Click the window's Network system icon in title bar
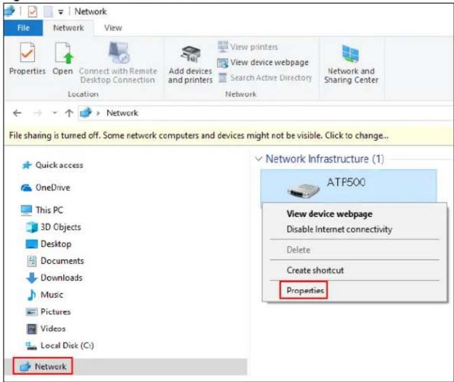Screen dimensions: 454x382 click(x=9, y=11)
